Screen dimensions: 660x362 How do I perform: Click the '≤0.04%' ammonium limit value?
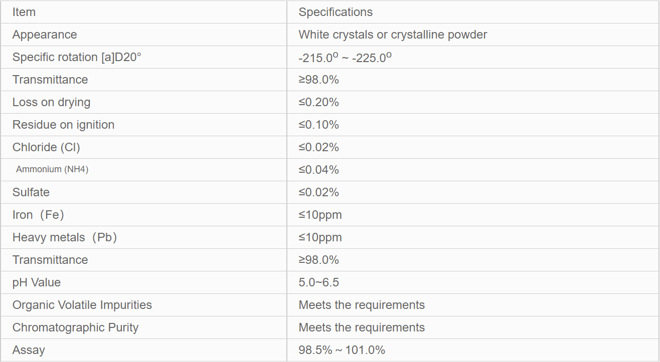pos(318,170)
